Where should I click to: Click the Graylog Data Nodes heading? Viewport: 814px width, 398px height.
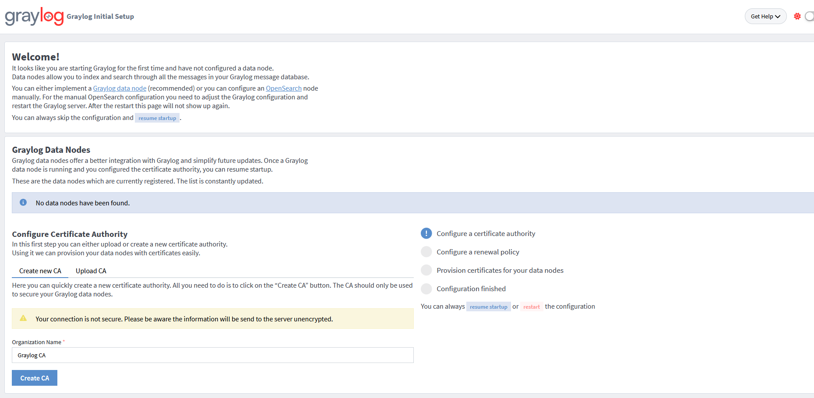[51, 150]
